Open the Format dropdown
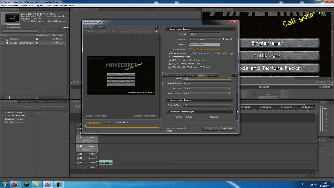 point(204,34)
